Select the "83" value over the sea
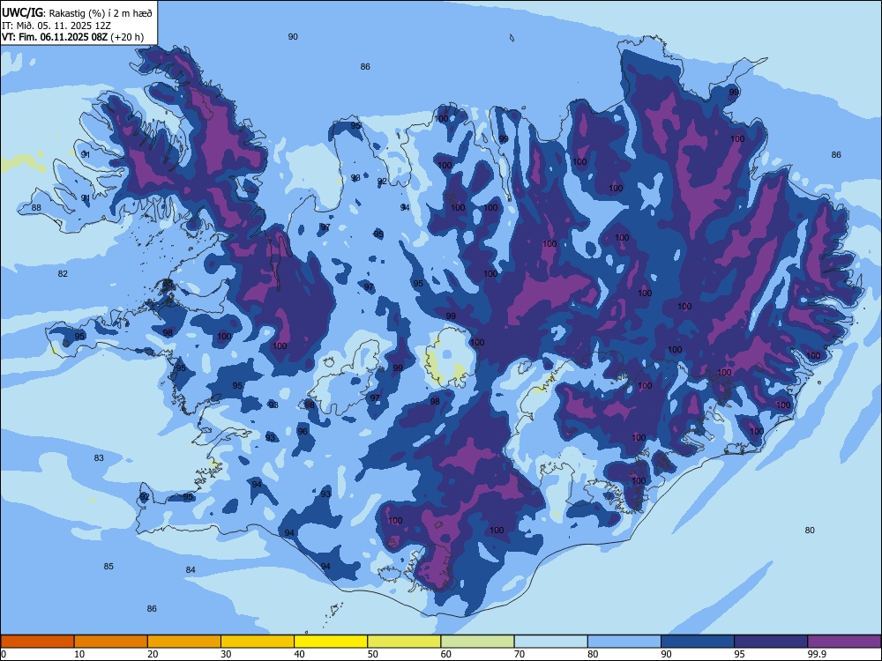882x661 pixels. point(99,458)
